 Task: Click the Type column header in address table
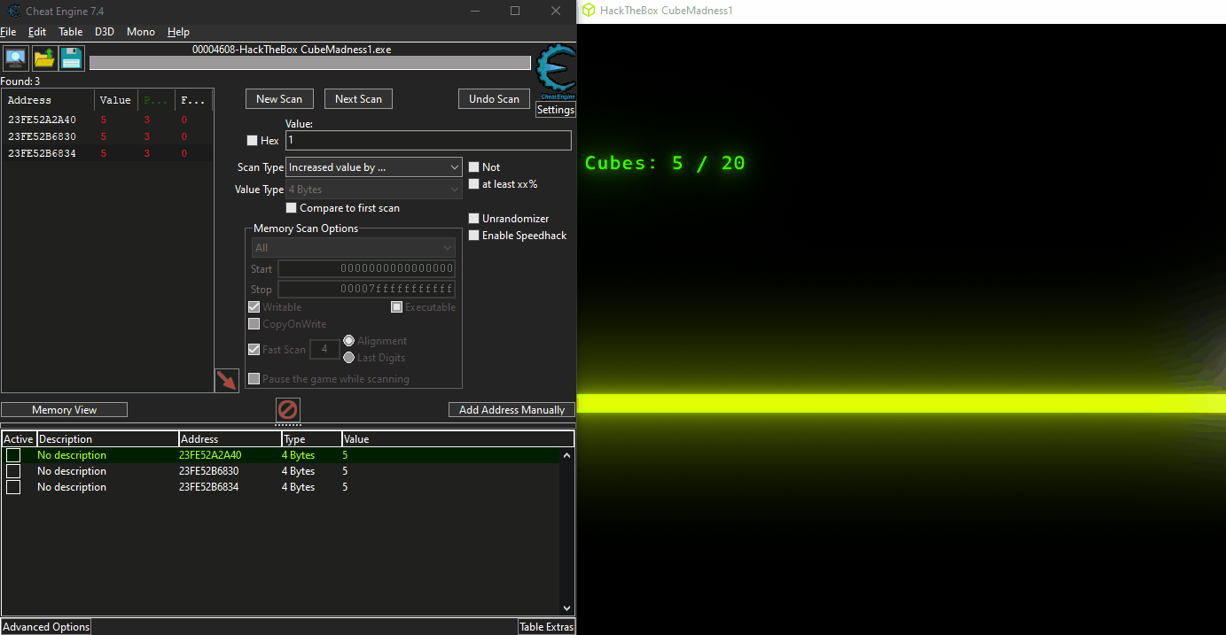311,439
